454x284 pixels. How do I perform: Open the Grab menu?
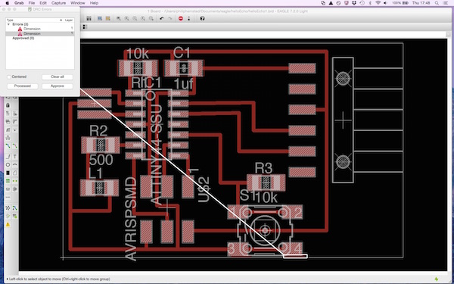[19, 3]
